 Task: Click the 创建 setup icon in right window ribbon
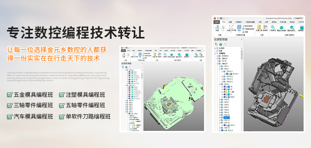click(217, 27)
